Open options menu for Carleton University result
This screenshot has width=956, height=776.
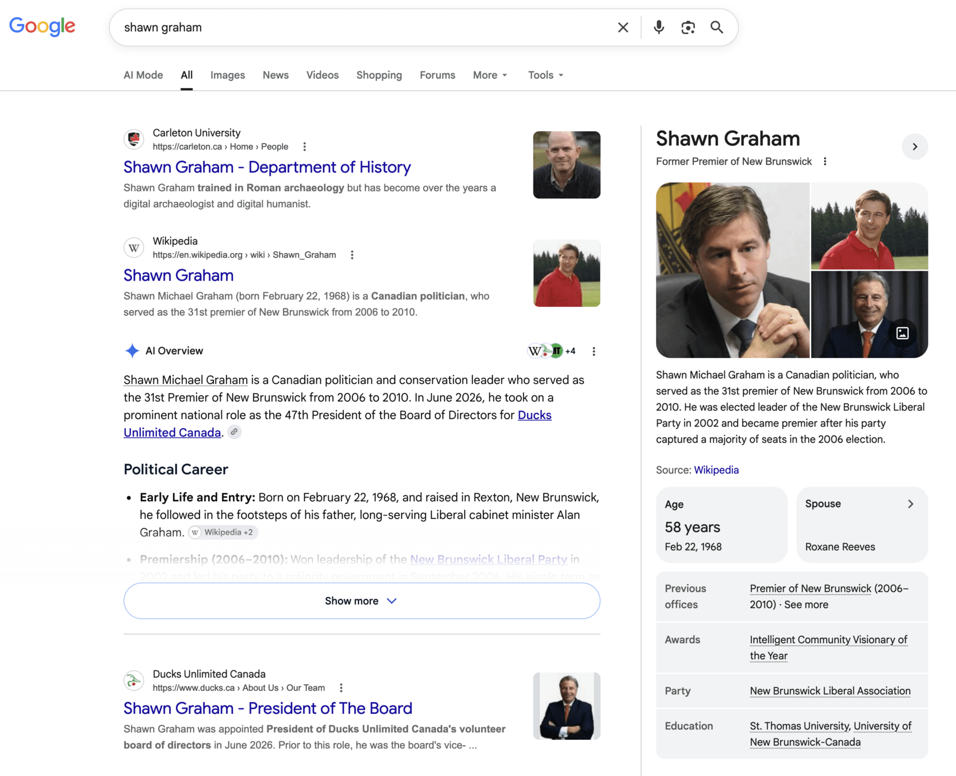click(x=305, y=147)
